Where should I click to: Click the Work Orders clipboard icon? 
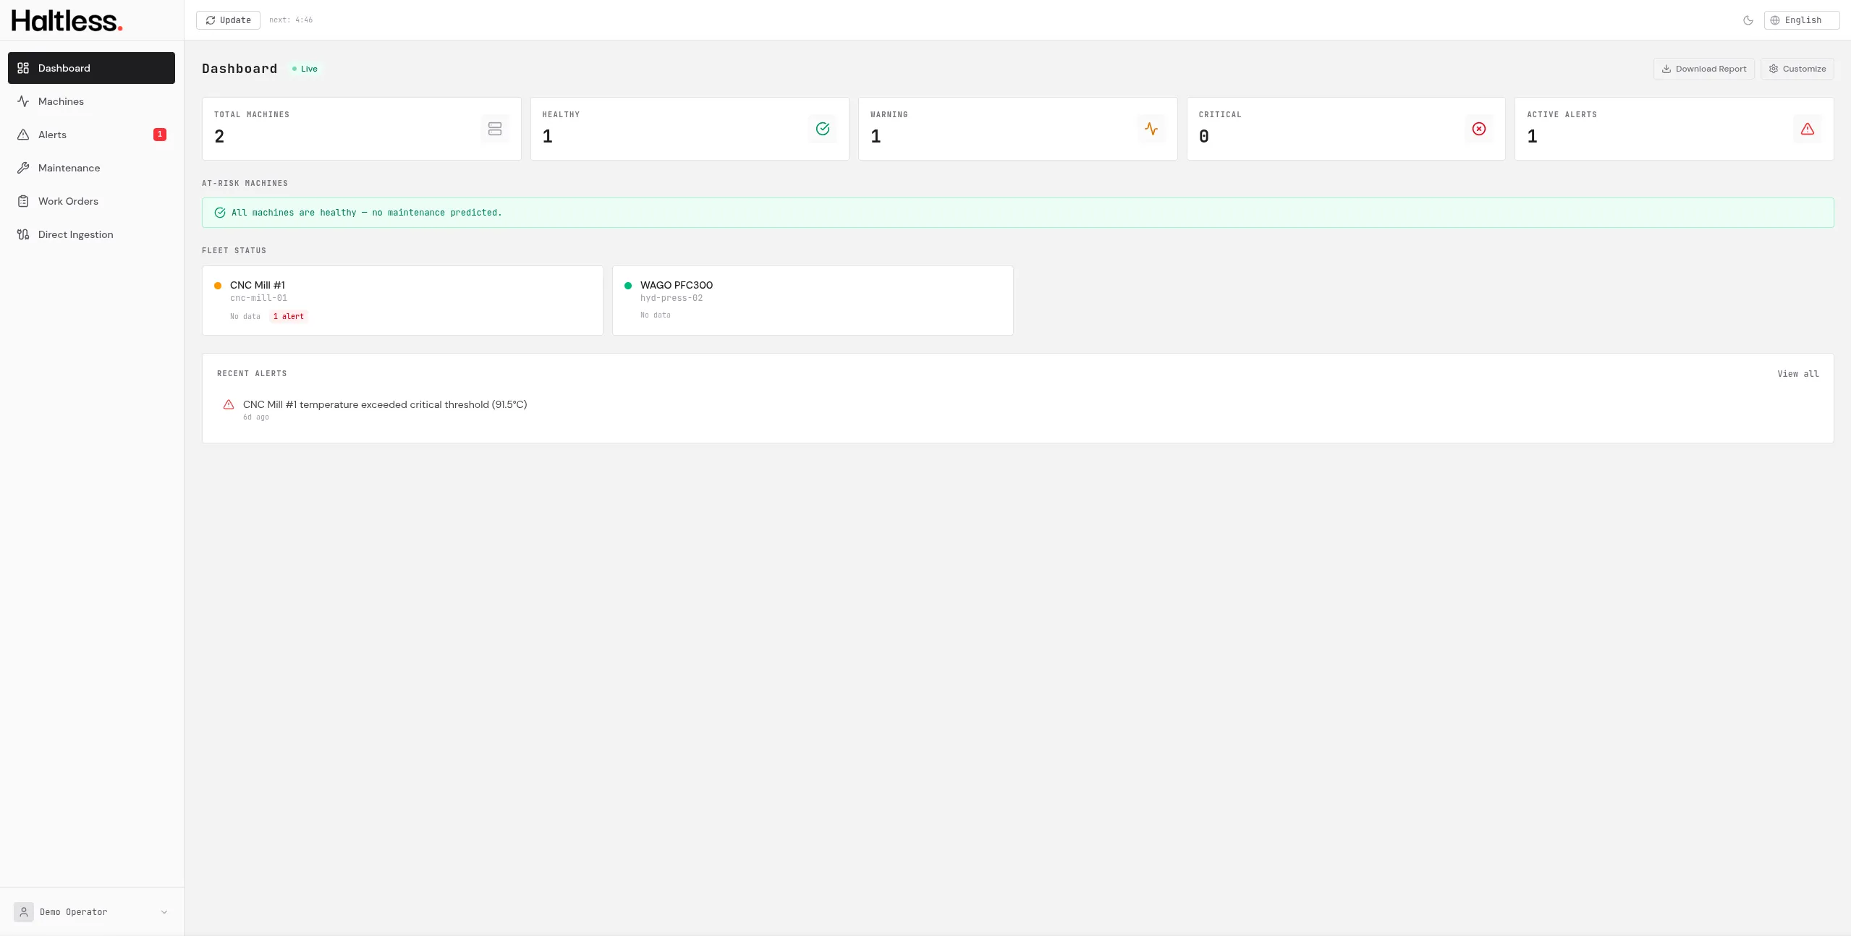[x=22, y=201]
